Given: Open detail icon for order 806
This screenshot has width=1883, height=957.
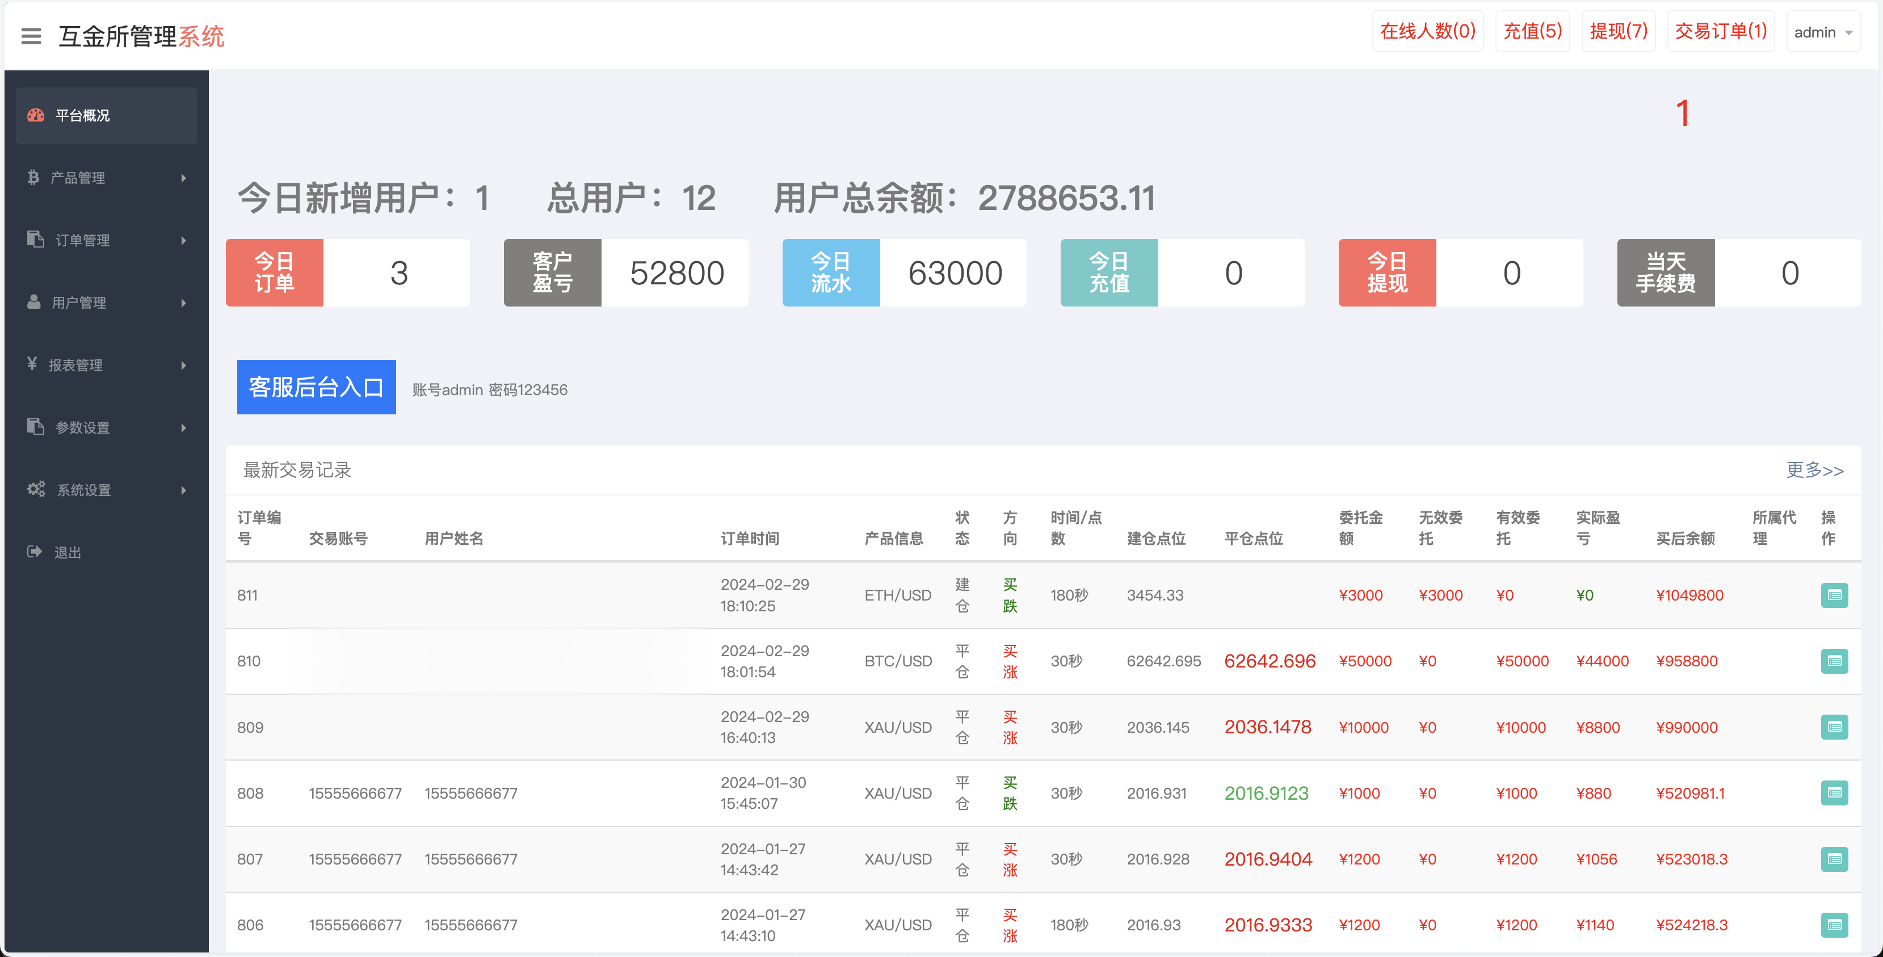Looking at the screenshot, I should [1835, 924].
